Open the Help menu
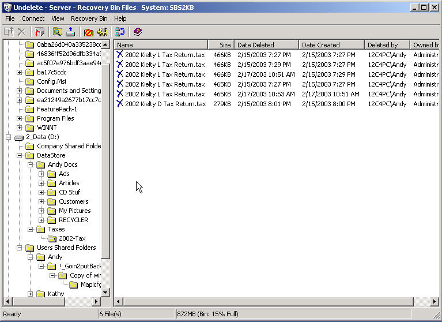Viewport: 442px width, 322px height. (x=120, y=18)
